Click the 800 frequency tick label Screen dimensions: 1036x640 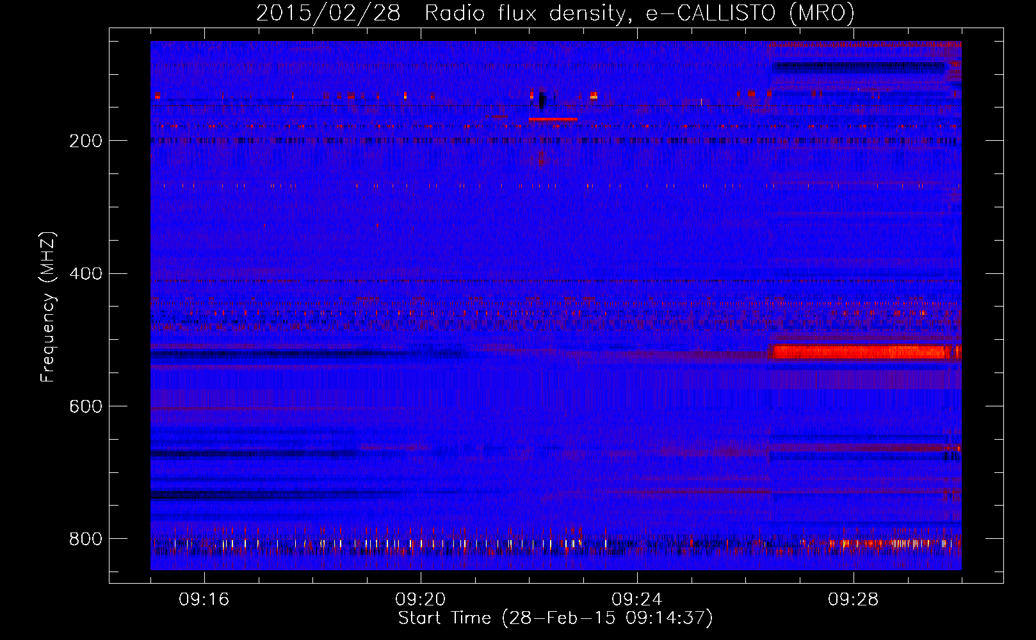(x=86, y=539)
